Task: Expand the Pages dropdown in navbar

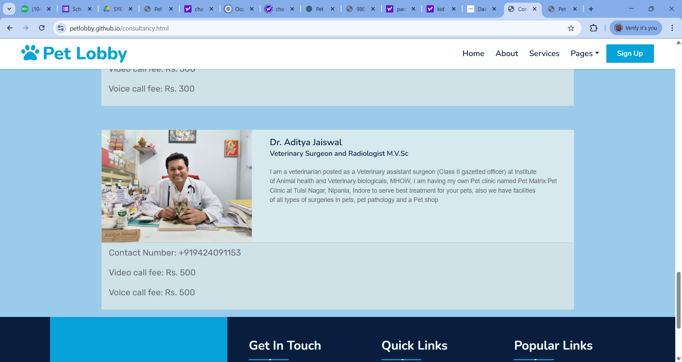Action: 584,54
